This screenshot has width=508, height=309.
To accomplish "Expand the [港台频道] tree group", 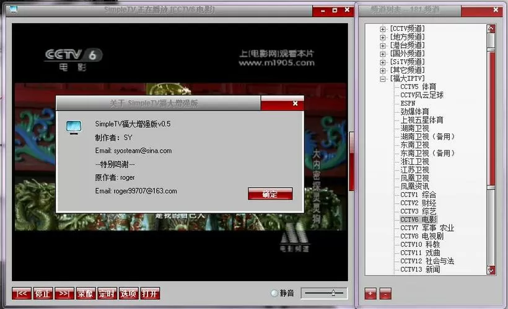I will [x=383, y=46].
